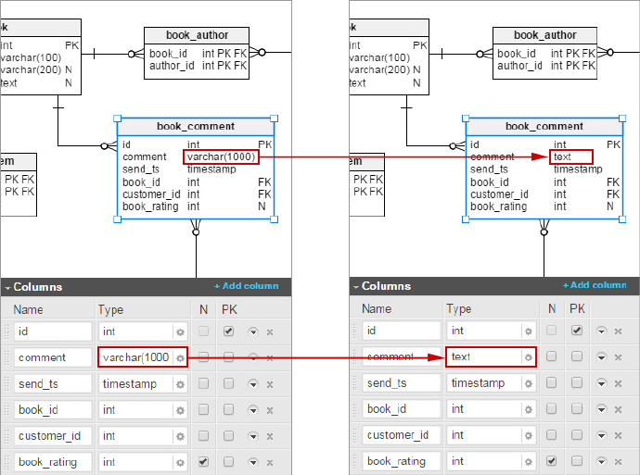This screenshot has width=640, height=475.
Task: Delete the comment column, right panel
Action: (618, 357)
